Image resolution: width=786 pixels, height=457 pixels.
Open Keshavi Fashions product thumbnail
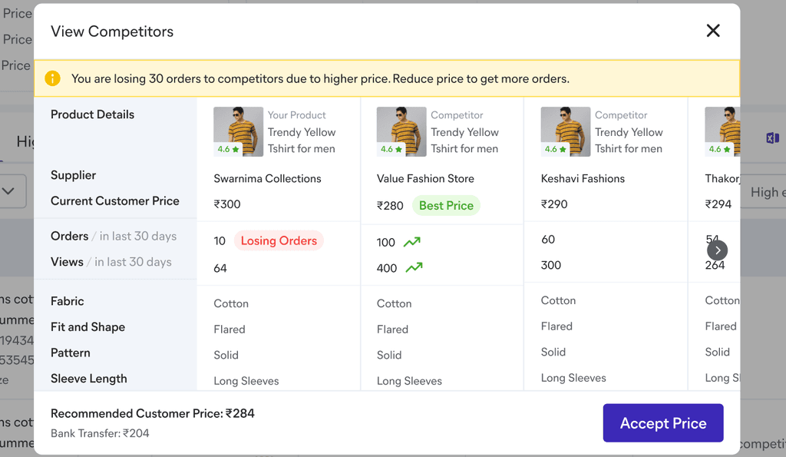566,131
